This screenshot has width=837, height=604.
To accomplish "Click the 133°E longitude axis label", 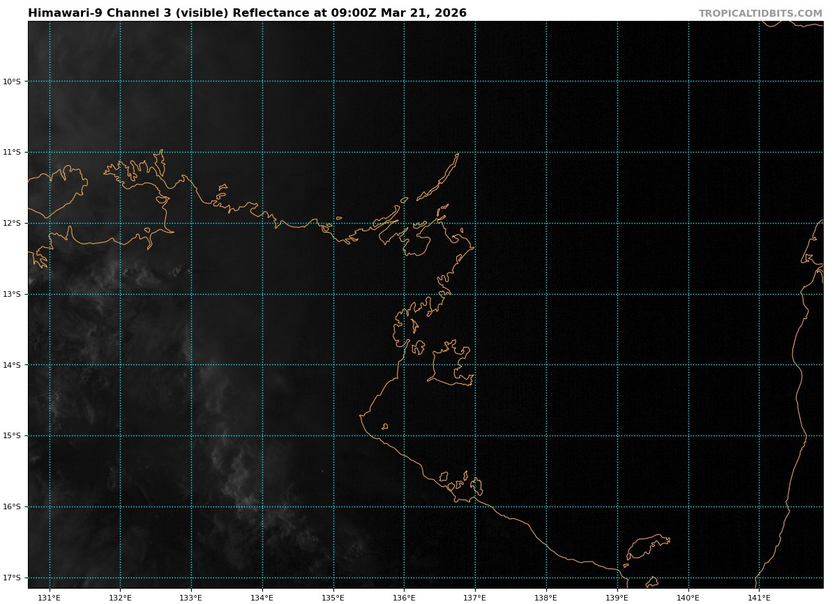I will click(191, 597).
